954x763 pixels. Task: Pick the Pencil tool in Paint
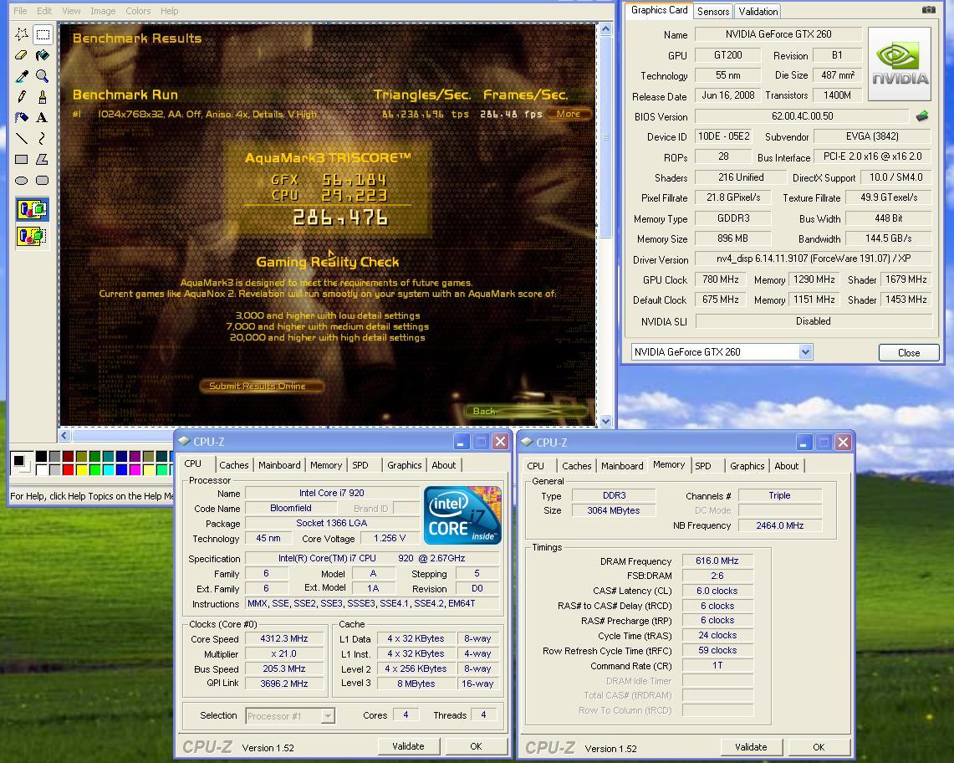pos(21,96)
